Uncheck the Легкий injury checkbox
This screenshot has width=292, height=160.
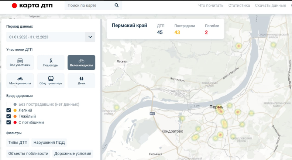(x=8, y=110)
